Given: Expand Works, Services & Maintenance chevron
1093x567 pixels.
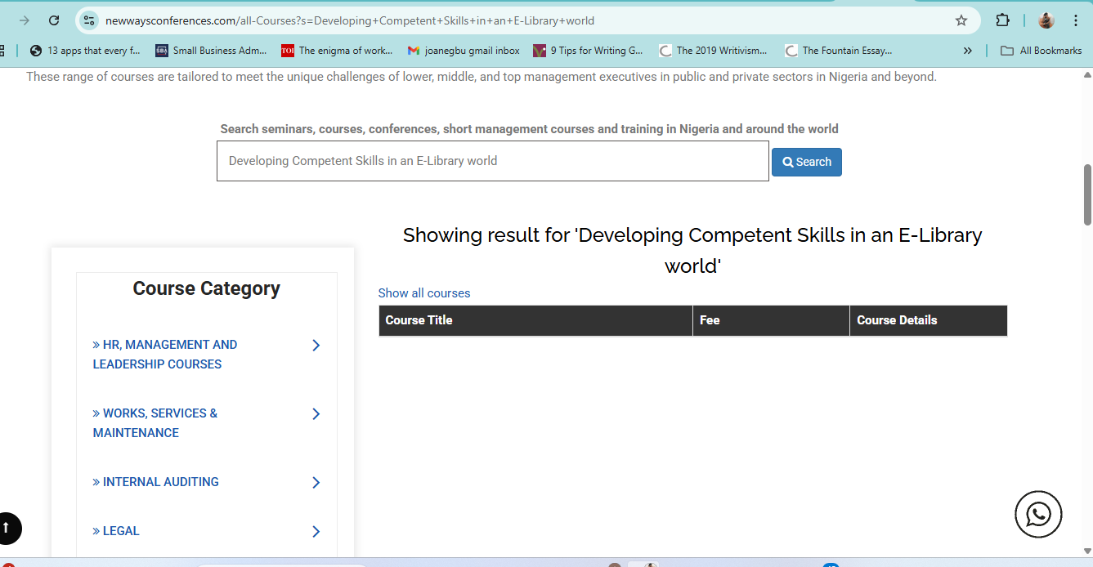Looking at the screenshot, I should [x=316, y=414].
